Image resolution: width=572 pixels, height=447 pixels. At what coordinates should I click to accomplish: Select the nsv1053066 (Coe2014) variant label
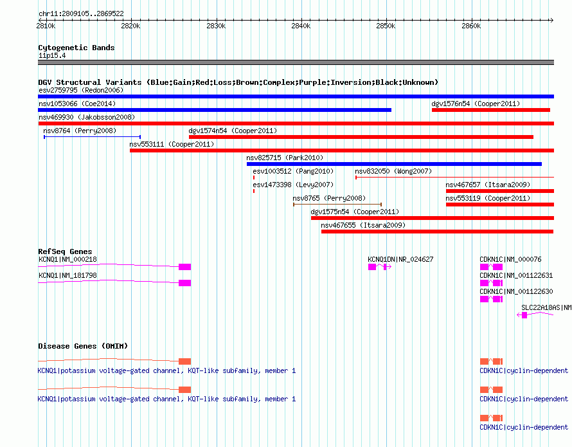pos(77,104)
